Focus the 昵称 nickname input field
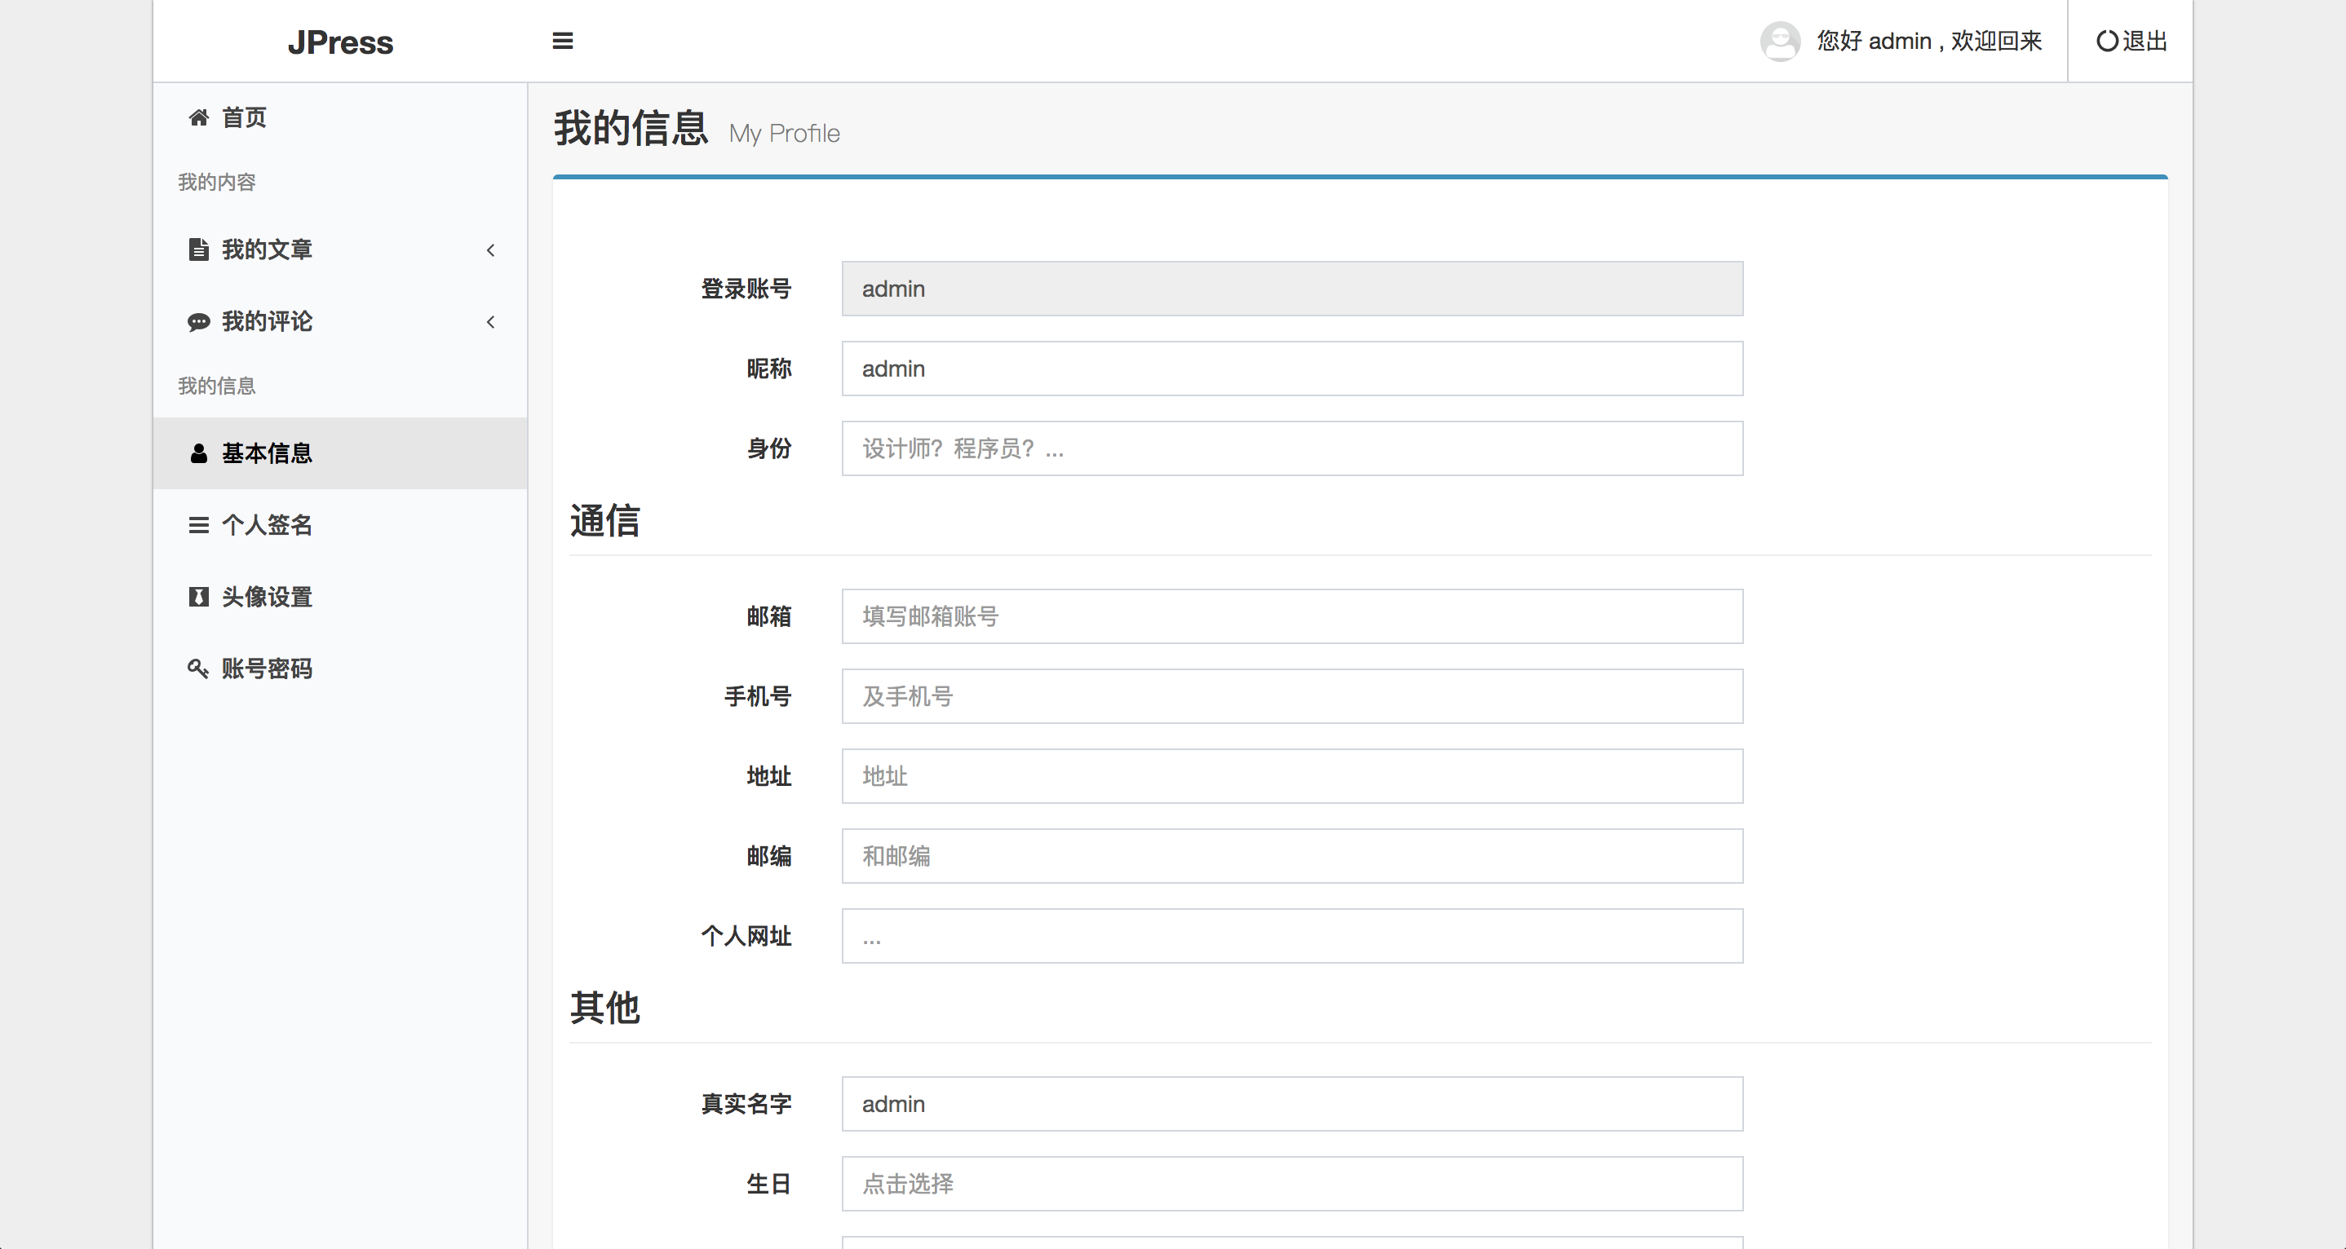Viewport: 2346px width, 1249px height. [1291, 369]
